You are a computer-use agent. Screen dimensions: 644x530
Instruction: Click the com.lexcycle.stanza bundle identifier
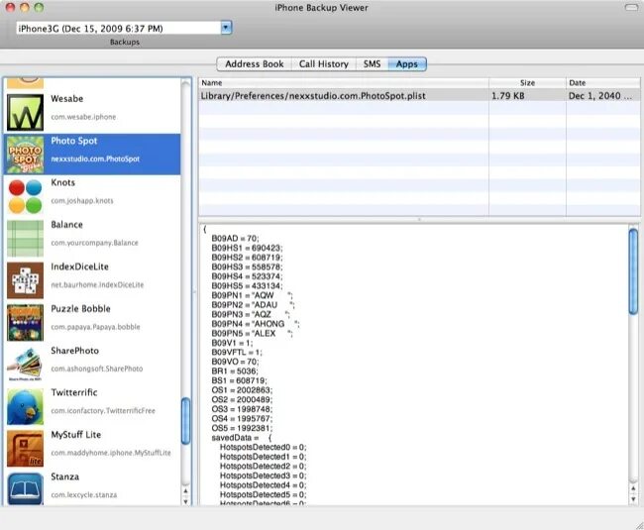84,495
